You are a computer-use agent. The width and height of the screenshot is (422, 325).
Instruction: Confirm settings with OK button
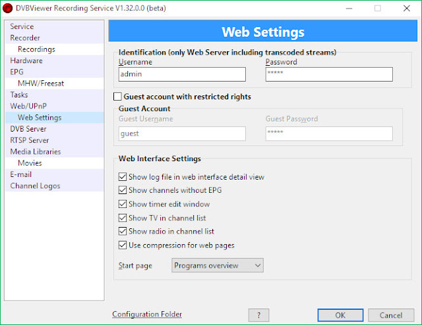(340, 315)
